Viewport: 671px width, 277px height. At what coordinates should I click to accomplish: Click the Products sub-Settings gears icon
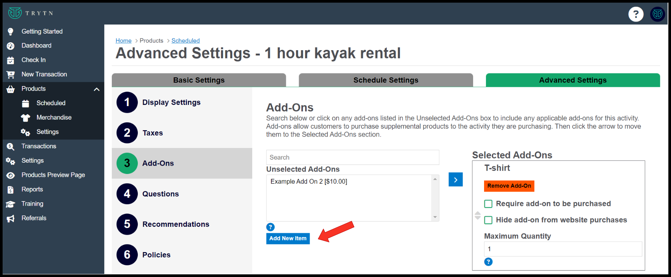point(25,132)
